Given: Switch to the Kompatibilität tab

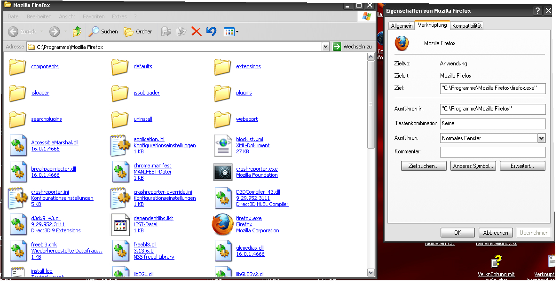Looking at the screenshot, I should coord(467,26).
